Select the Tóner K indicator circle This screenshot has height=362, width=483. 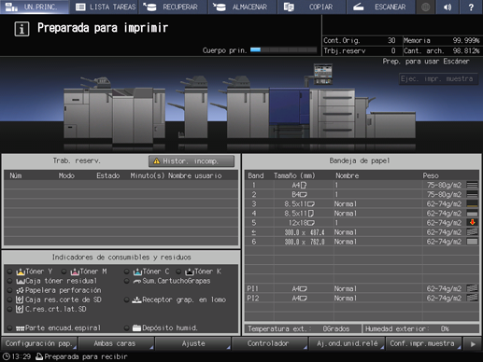pyautogui.click(x=178, y=271)
